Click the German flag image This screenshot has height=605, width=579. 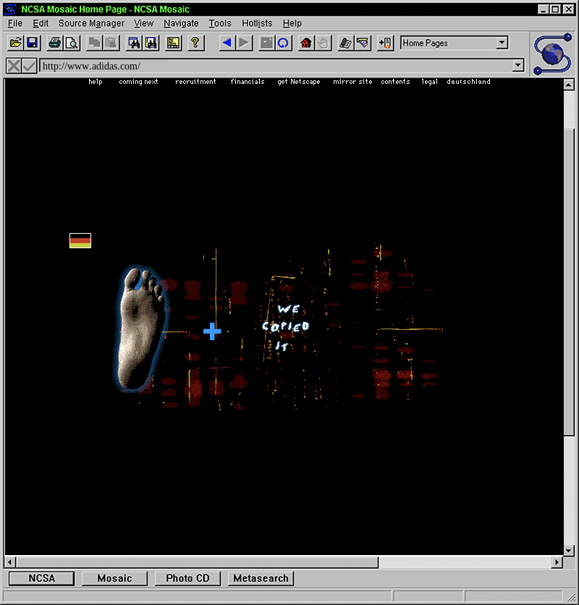click(80, 241)
